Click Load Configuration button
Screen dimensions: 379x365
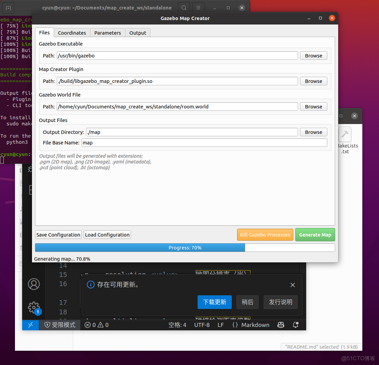pos(107,234)
